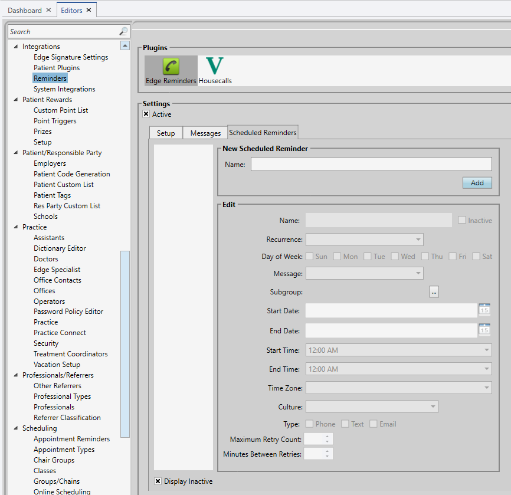Viewport: 511px width, 495px height.
Task: Enable the Phone type checkbox
Action: tap(309, 424)
